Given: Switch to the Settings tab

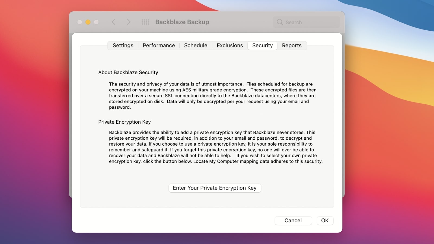Looking at the screenshot, I should click(123, 45).
